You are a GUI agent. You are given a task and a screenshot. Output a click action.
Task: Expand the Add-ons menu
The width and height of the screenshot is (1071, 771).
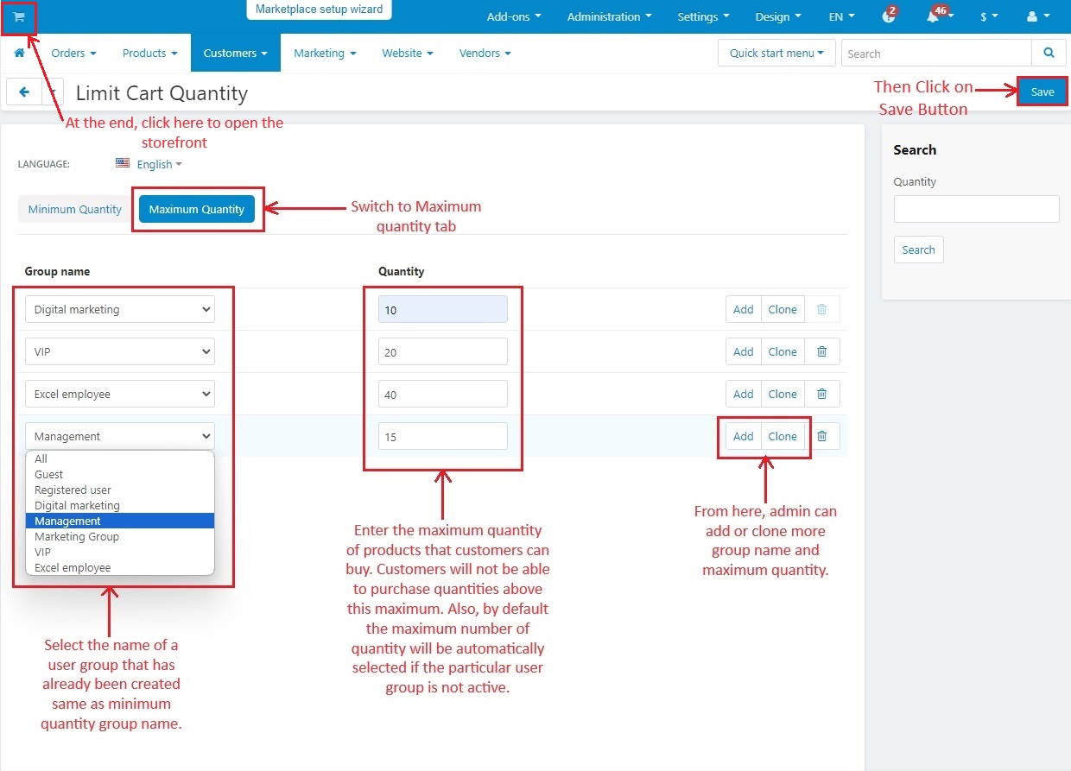tap(514, 16)
